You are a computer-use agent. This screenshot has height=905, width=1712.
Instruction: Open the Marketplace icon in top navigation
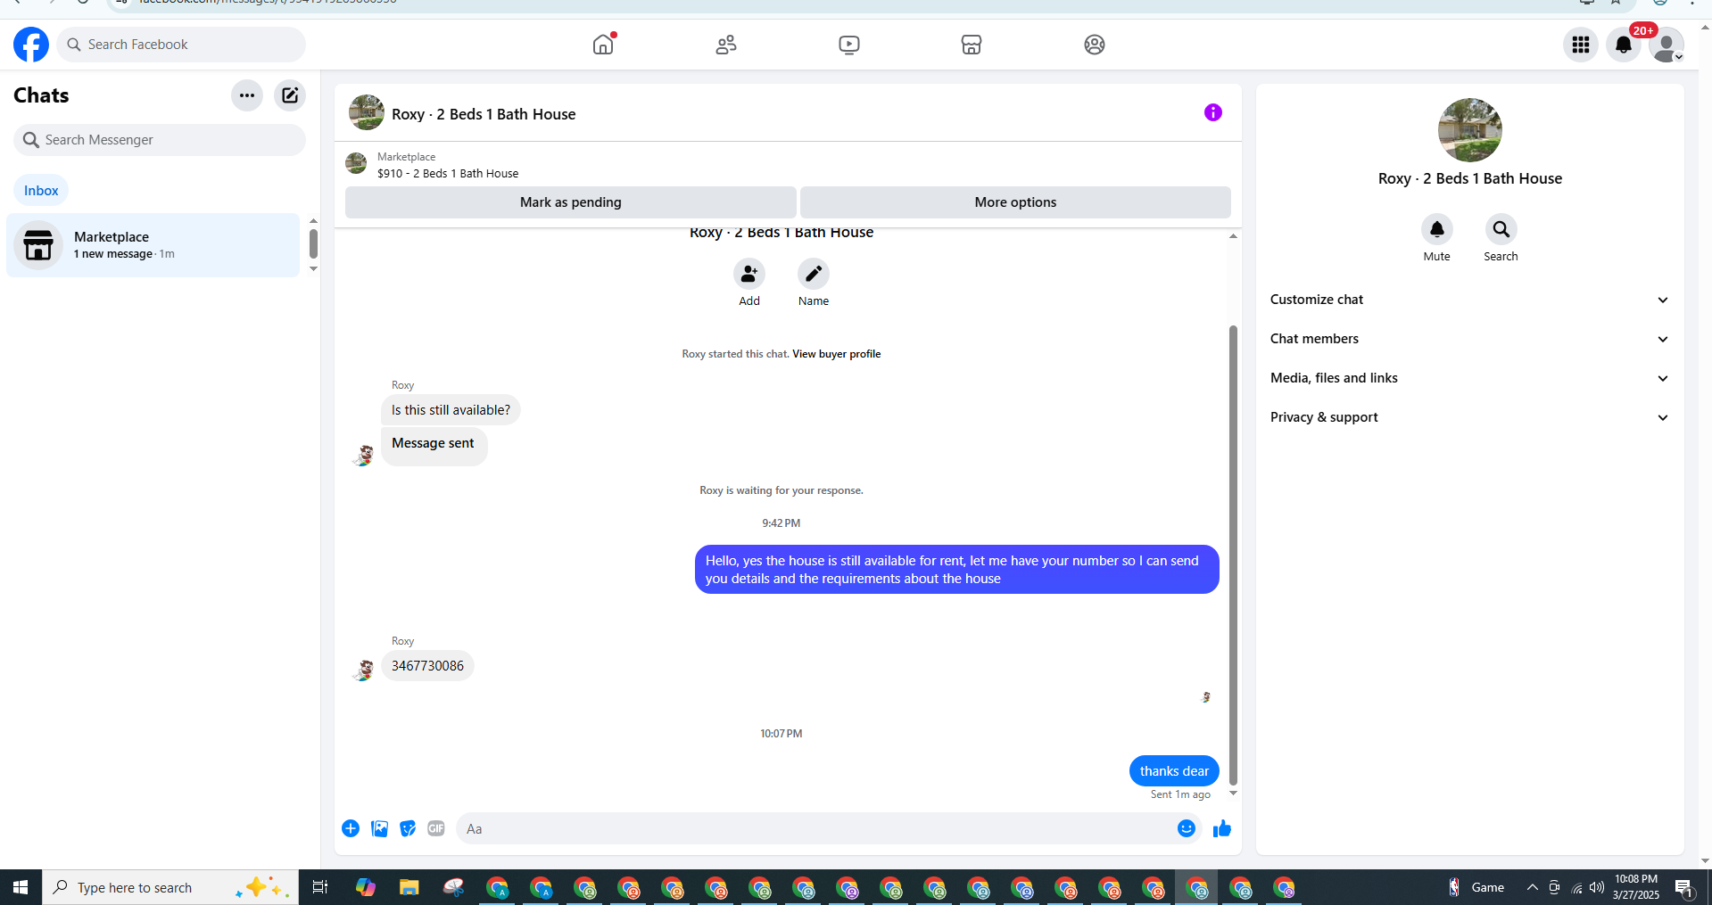[x=972, y=45]
